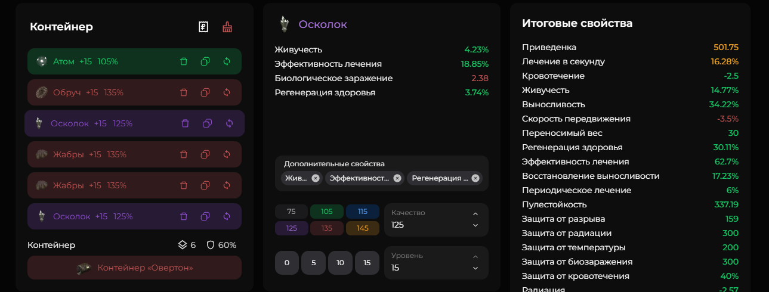Delete the Атом artifact with its trash icon

pyautogui.click(x=184, y=61)
